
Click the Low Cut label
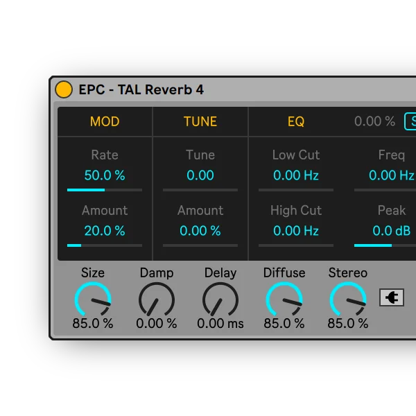[x=296, y=155]
